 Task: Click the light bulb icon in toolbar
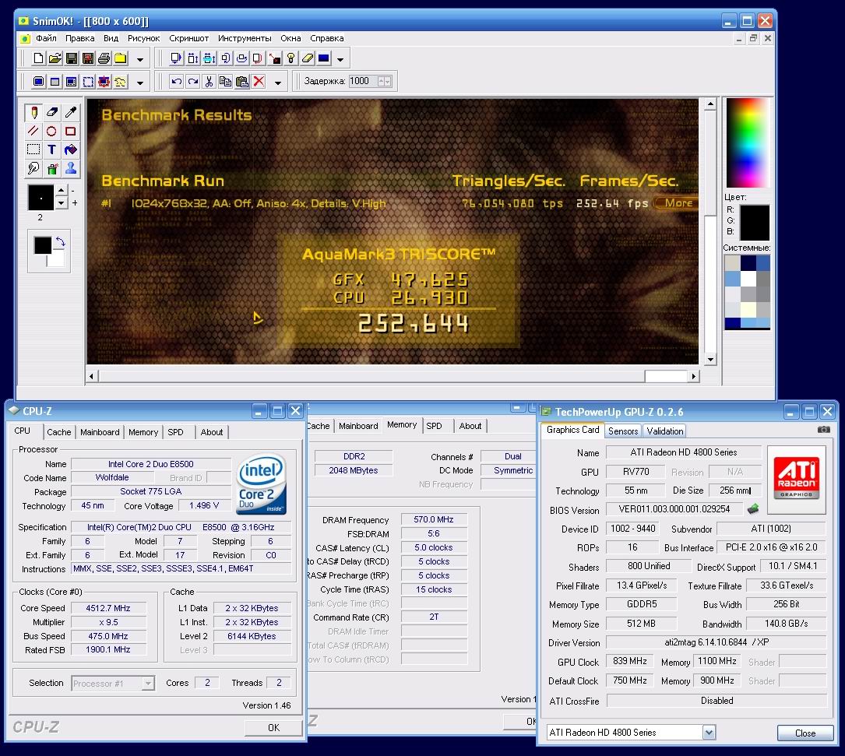pos(291,58)
